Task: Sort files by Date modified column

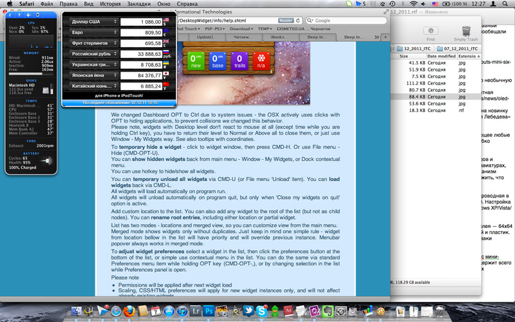Action: click(441, 56)
